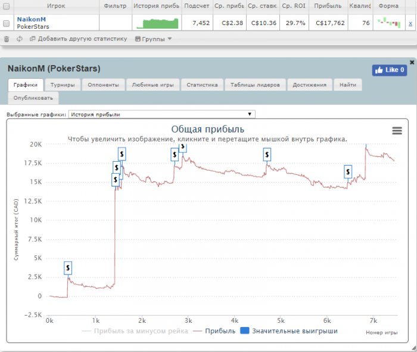This screenshot has width=417, height=352.
Task: Click the C$10.36 average stake cell
Action: click(x=264, y=23)
